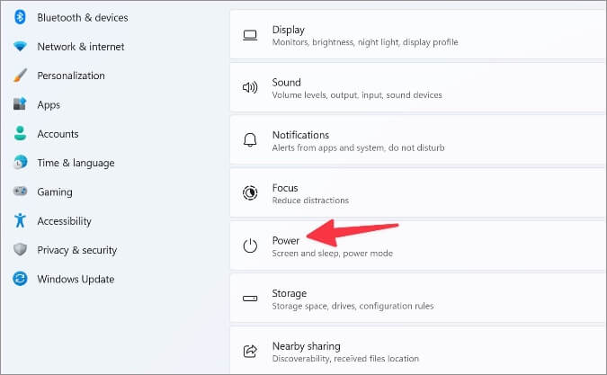Click the Focus timer icon
Image resolution: width=607 pixels, height=375 pixels.
pos(250,192)
